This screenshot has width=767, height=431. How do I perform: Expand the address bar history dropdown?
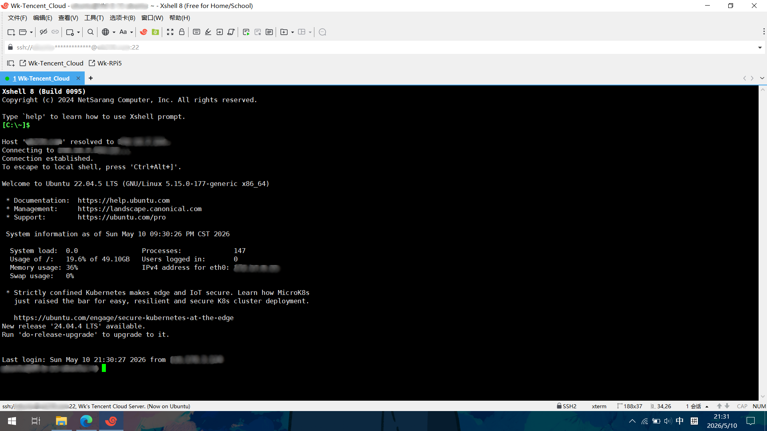tap(760, 47)
